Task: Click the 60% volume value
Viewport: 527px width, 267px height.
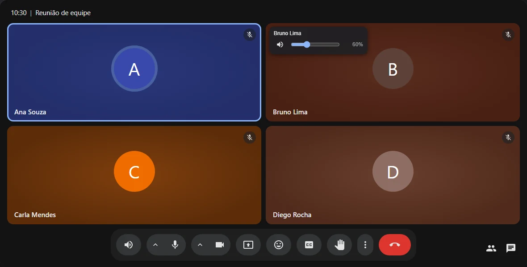Action: (358, 44)
